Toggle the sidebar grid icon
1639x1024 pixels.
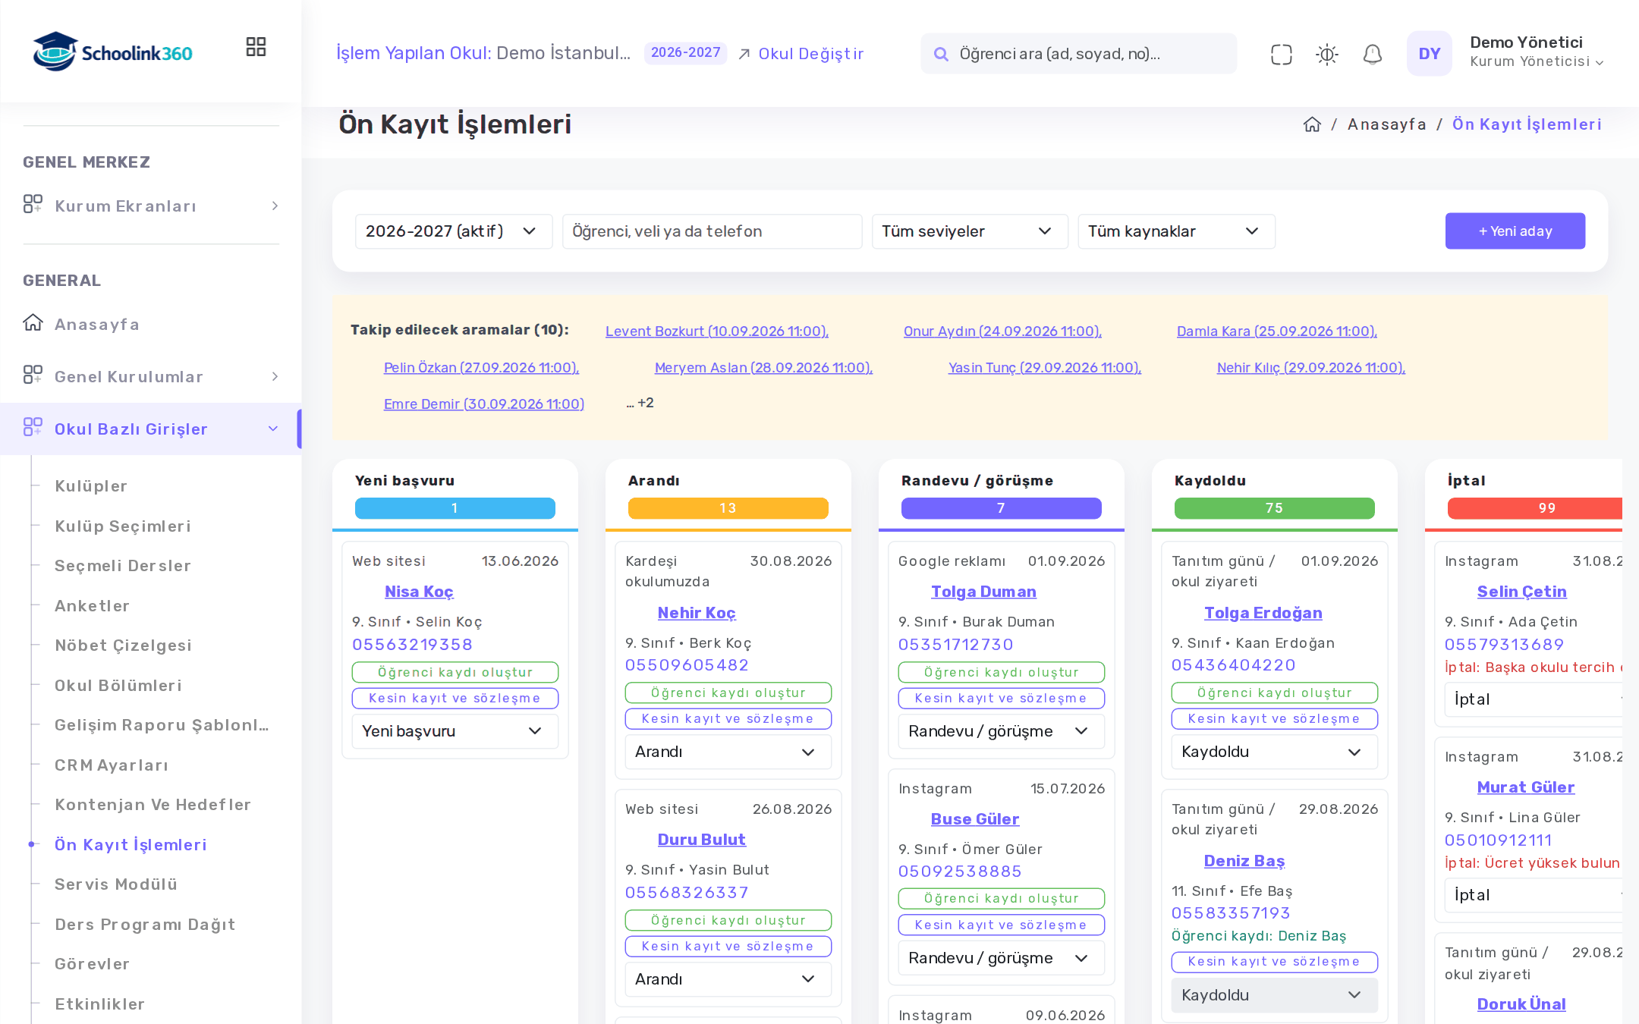pos(256,47)
